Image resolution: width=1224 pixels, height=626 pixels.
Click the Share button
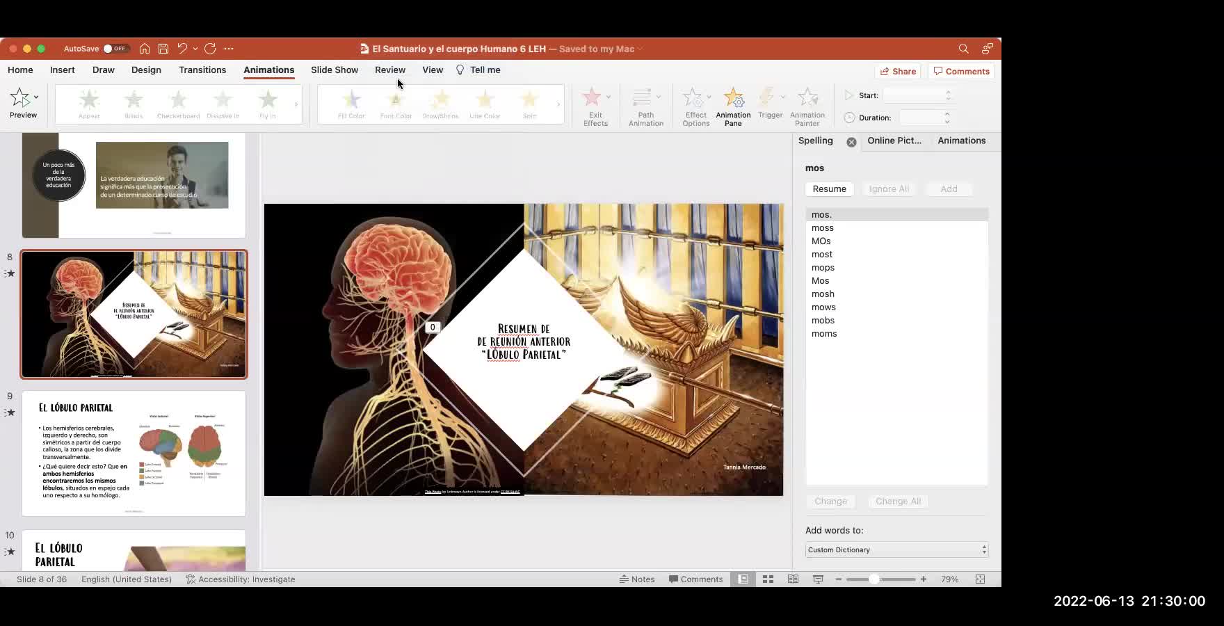pyautogui.click(x=898, y=71)
